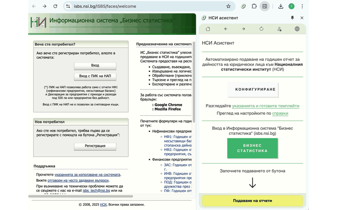Open the ИНВ annual report form link
Image resolution: width=337 pixels, height=210 pixels.
point(177,176)
